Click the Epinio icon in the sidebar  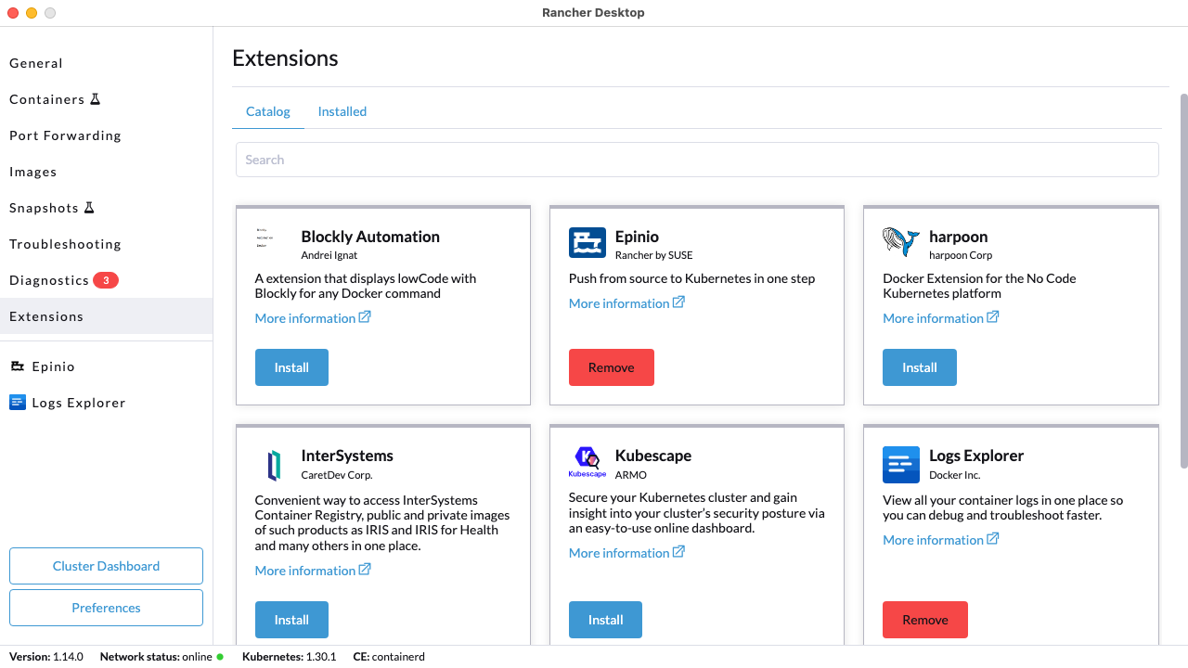[x=18, y=366]
